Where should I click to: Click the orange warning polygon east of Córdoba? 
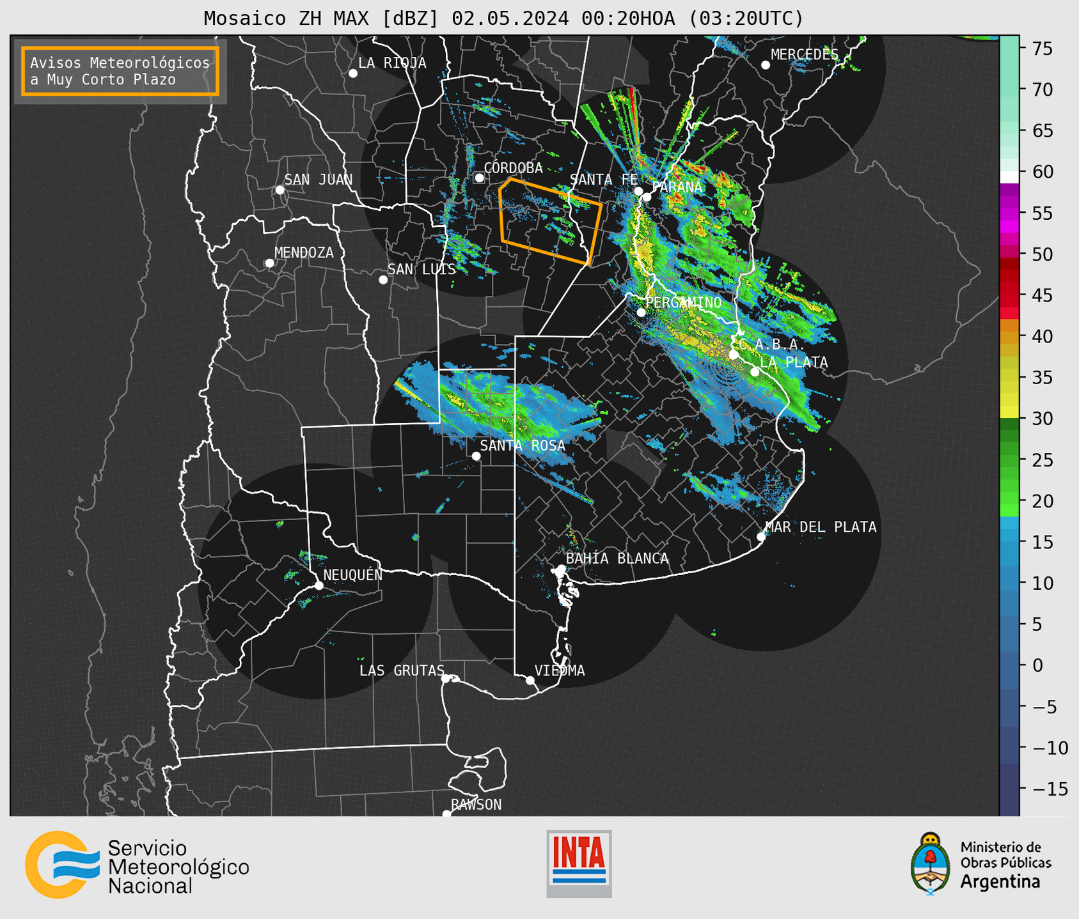click(551, 220)
